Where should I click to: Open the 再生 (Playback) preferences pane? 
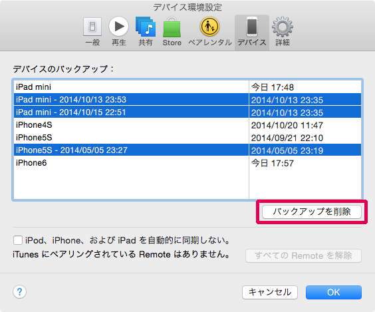[118, 32]
